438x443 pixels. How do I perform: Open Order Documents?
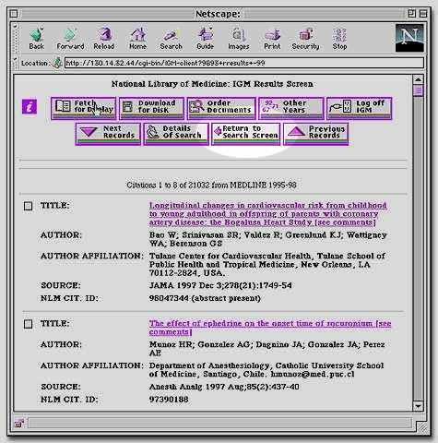tap(221, 108)
